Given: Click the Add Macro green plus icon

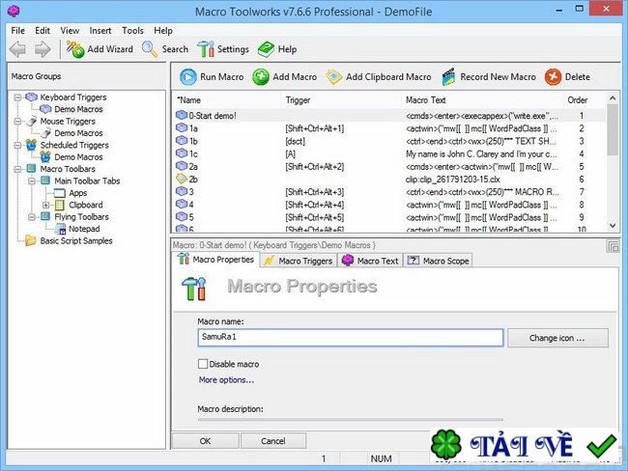Looking at the screenshot, I should [x=261, y=77].
